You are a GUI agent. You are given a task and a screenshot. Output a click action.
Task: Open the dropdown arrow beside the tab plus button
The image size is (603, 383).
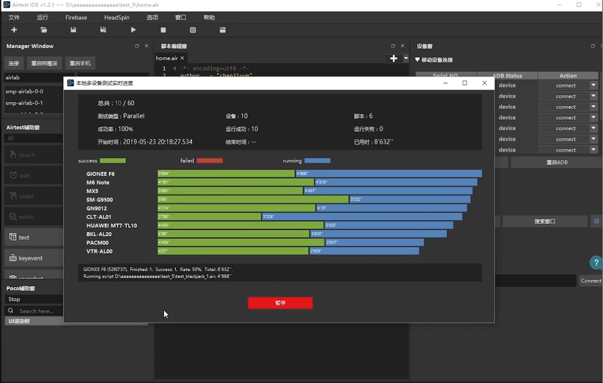tap(406, 58)
